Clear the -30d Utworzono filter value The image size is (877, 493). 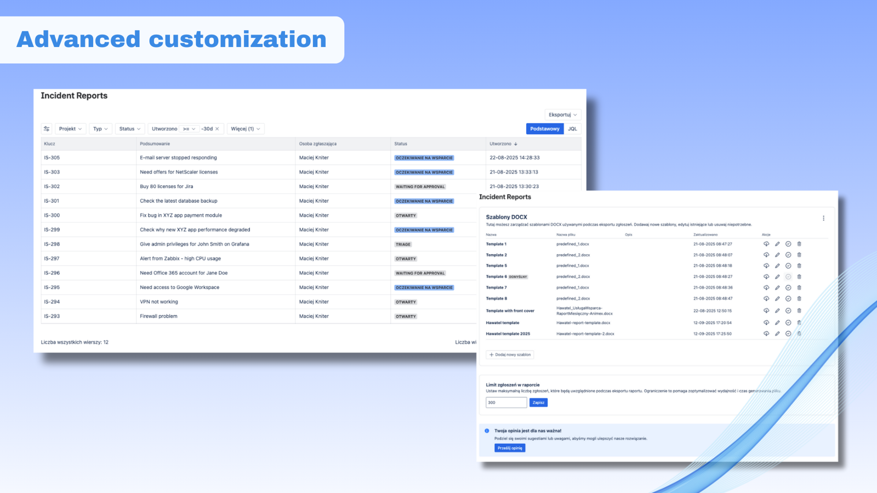click(x=218, y=128)
